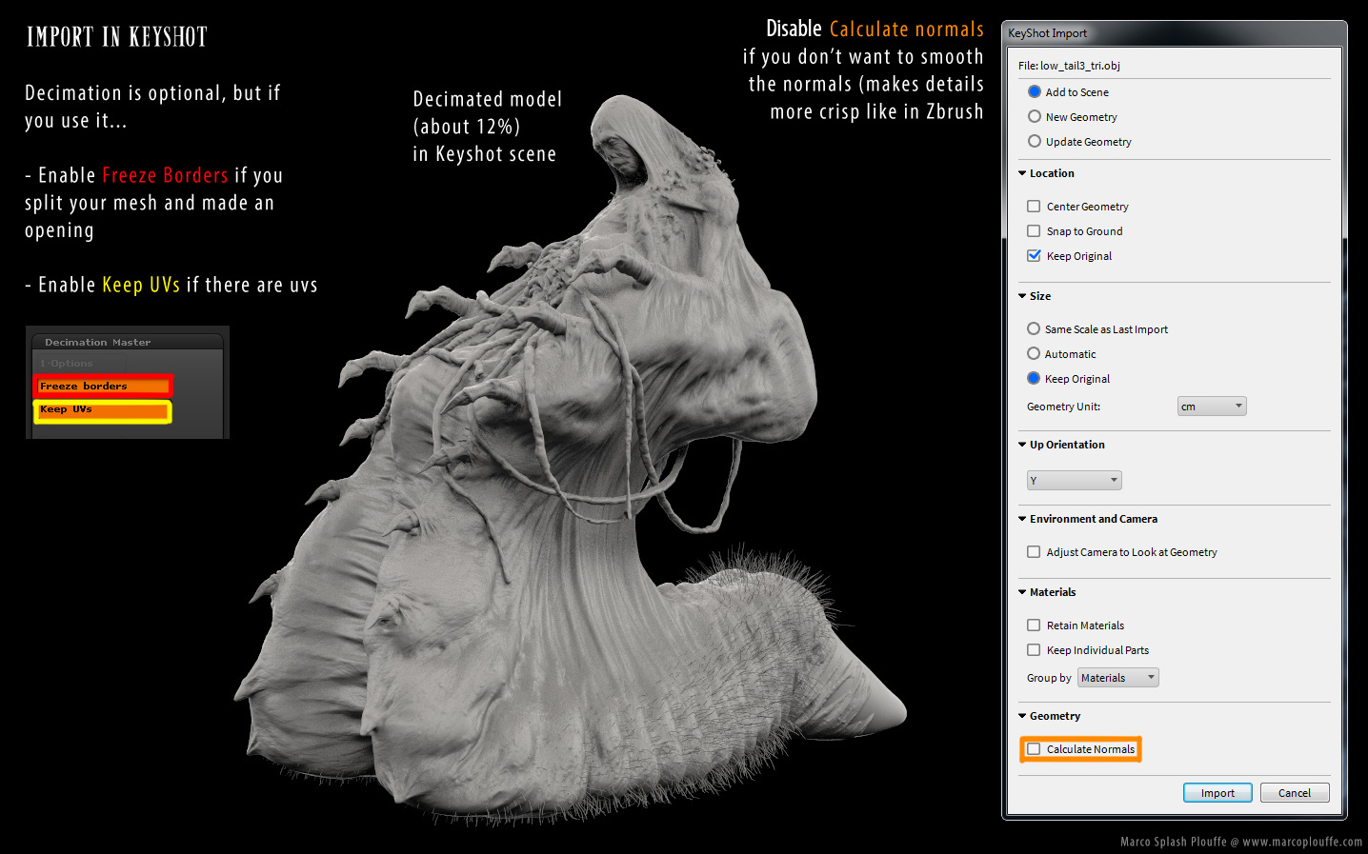Collapse the Location section
The height and width of the screenshot is (854, 1368).
[x=1022, y=173]
